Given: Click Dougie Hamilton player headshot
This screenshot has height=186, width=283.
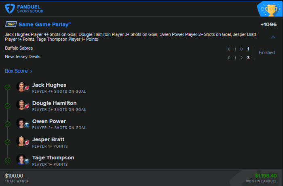Looking at the screenshot, I should (x=21, y=105).
